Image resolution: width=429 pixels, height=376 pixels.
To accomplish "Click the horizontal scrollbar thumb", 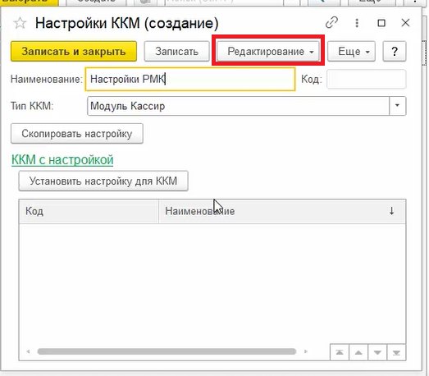I will [167, 351].
